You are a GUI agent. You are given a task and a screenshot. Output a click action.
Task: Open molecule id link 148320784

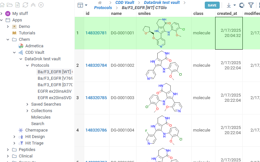pyautogui.click(x=96, y=65)
